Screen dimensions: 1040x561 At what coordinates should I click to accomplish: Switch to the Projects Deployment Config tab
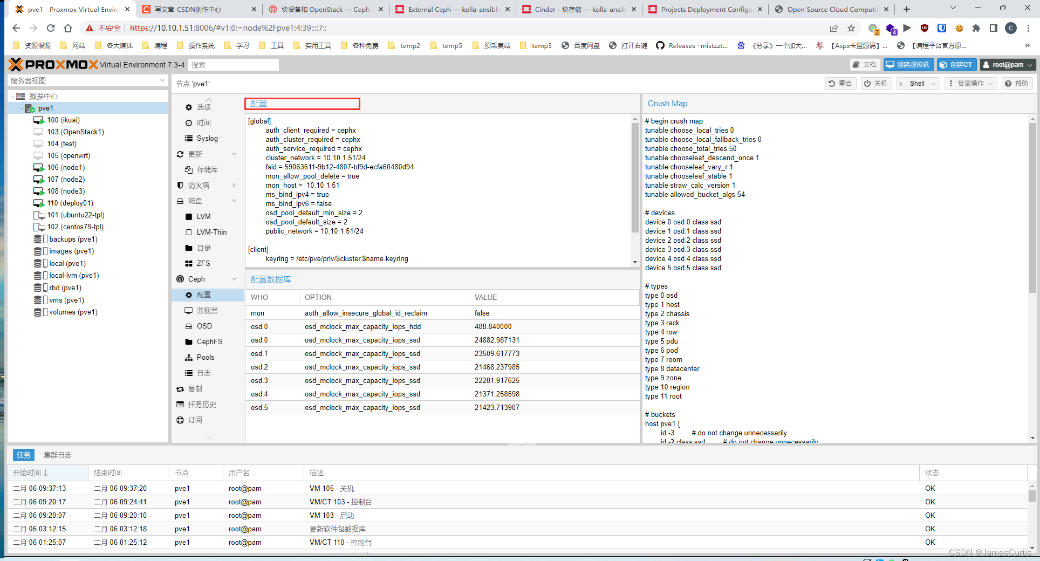(706, 10)
